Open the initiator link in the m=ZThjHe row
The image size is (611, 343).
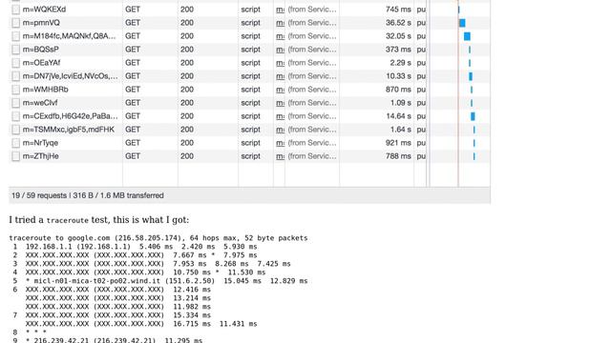(280, 156)
